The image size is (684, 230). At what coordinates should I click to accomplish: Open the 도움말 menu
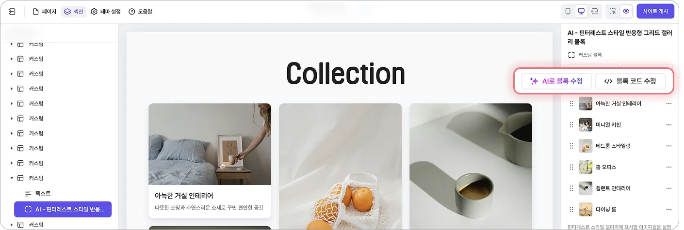140,11
